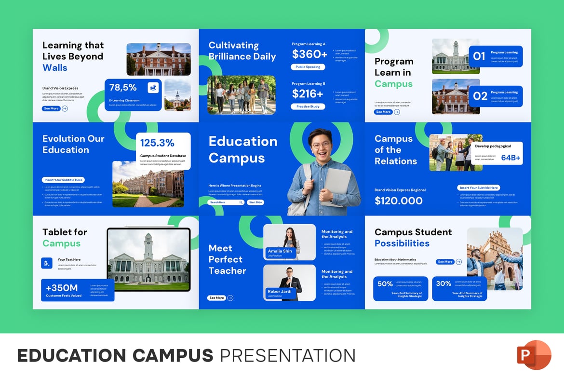Click the Meet Perfect Teacher heading
This screenshot has width=564, height=376.
coord(228,259)
